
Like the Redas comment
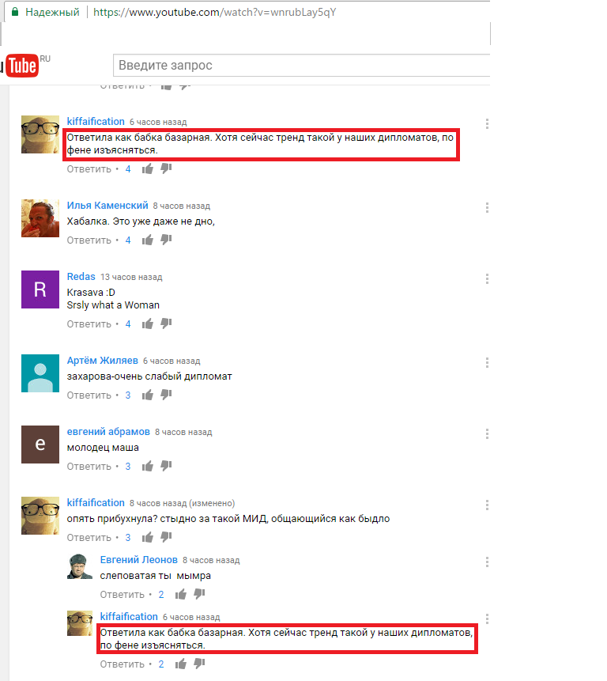click(148, 323)
